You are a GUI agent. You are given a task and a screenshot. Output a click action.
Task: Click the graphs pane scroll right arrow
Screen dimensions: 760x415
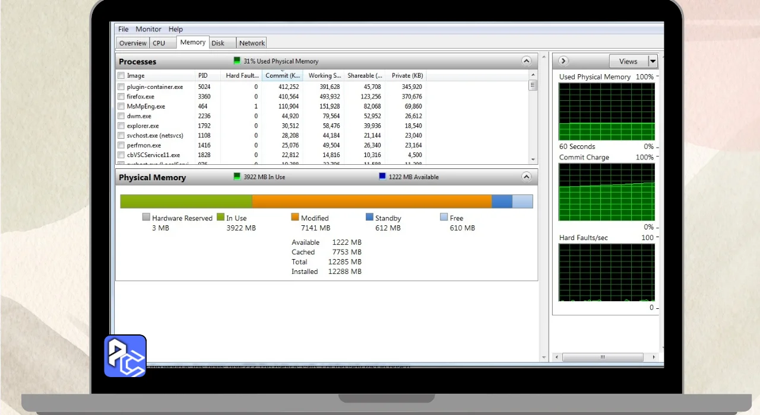pyautogui.click(x=654, y=357)
